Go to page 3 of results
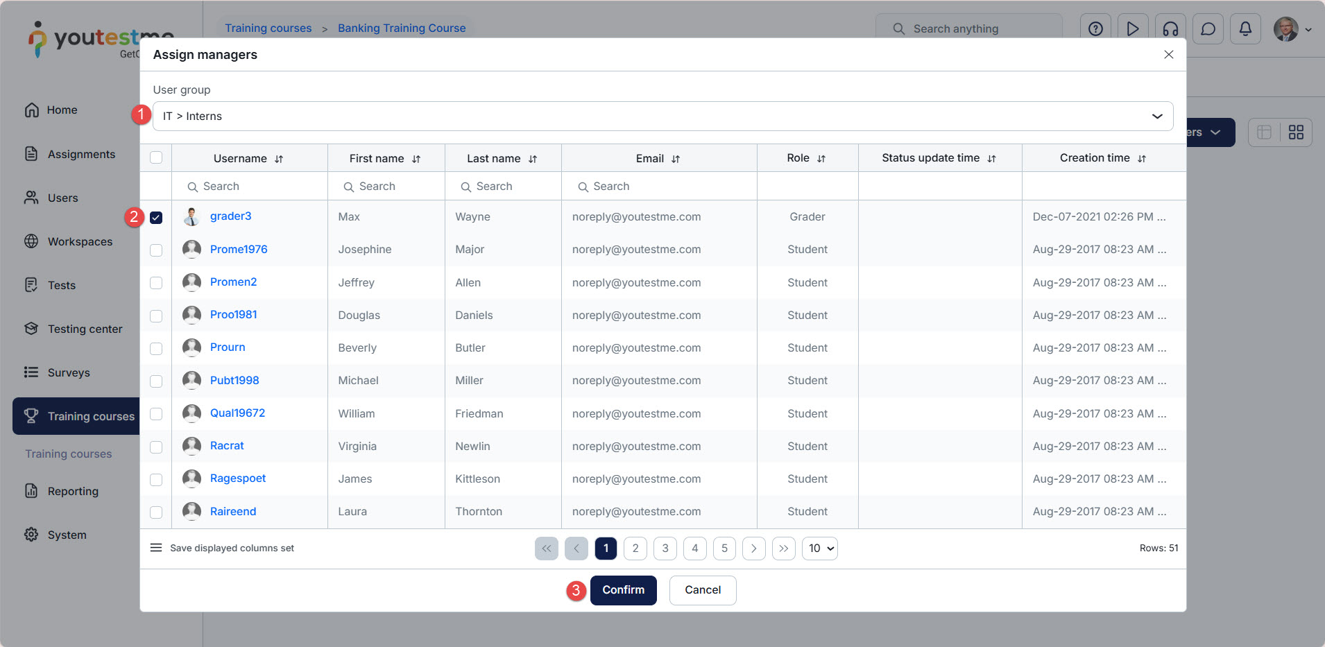Image resolution: width=1325 pixels, height=647 pixels. tap(665, 549)
